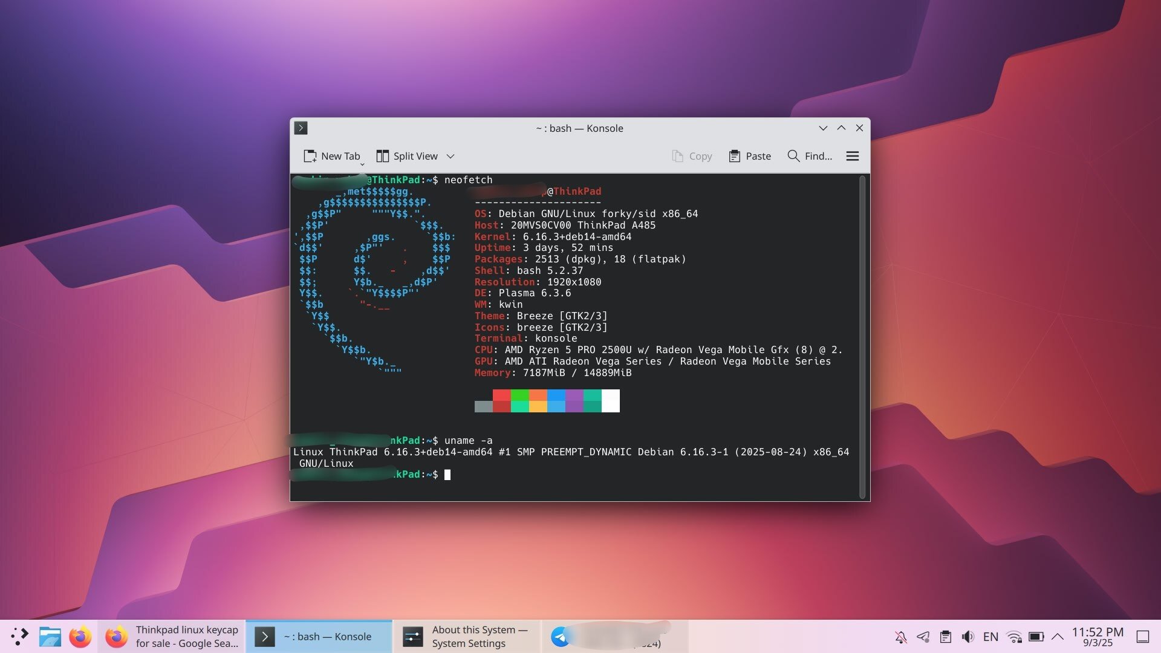Click the 'Kernel: 6.16.3+deb14-amd64' line
This screenshot has height=653, width=1161.
coord(553,236)
